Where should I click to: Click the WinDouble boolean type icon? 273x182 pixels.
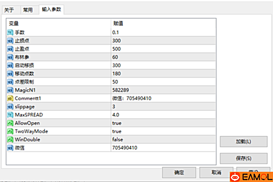tap(11, 140)
